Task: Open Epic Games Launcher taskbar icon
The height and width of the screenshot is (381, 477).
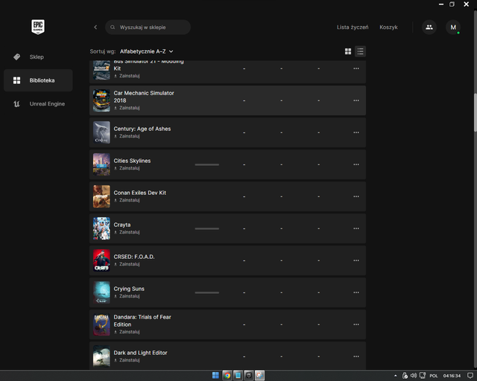Action: click(249, 375)
